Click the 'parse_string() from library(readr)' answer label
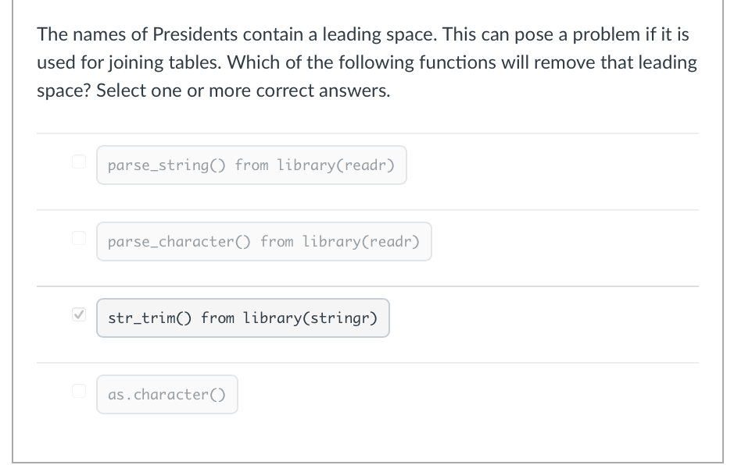This screenshot has width=752, height=465. 251,165
